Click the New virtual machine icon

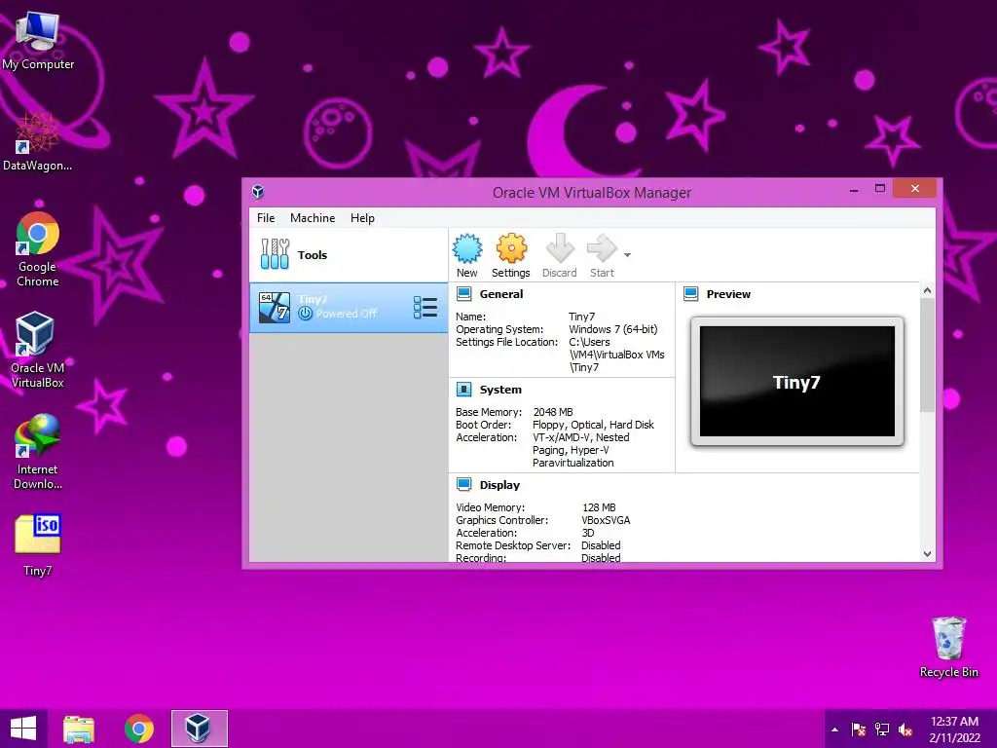[x=467, y=248]
